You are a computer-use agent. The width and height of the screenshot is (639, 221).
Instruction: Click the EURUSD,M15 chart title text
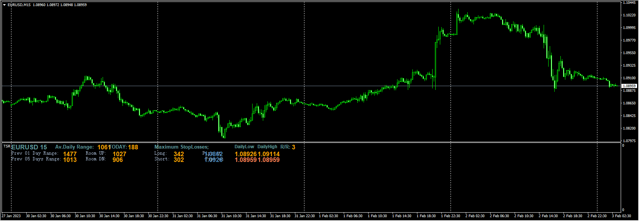pos(19,5)
